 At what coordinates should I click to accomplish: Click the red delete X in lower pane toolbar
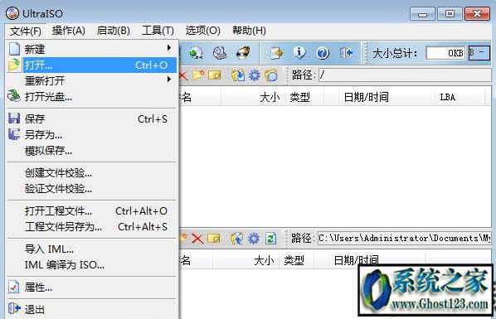point(197,239)
